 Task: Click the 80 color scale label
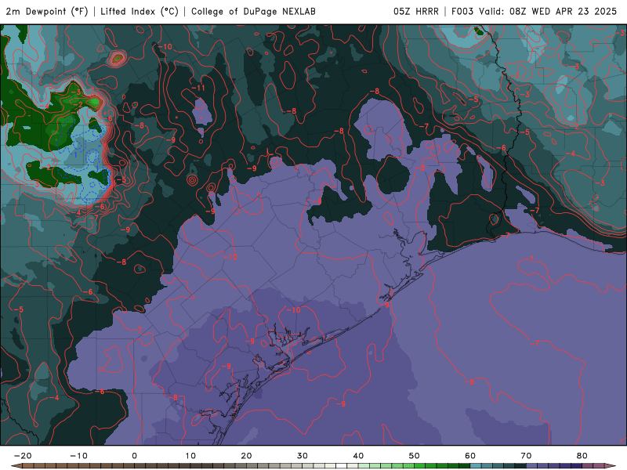pos(582,456)
